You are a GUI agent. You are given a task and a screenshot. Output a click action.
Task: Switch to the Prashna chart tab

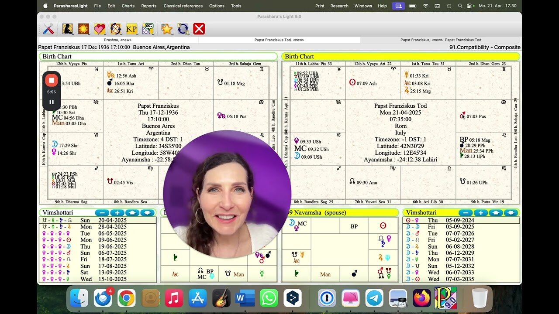click(x=118, y=40)
